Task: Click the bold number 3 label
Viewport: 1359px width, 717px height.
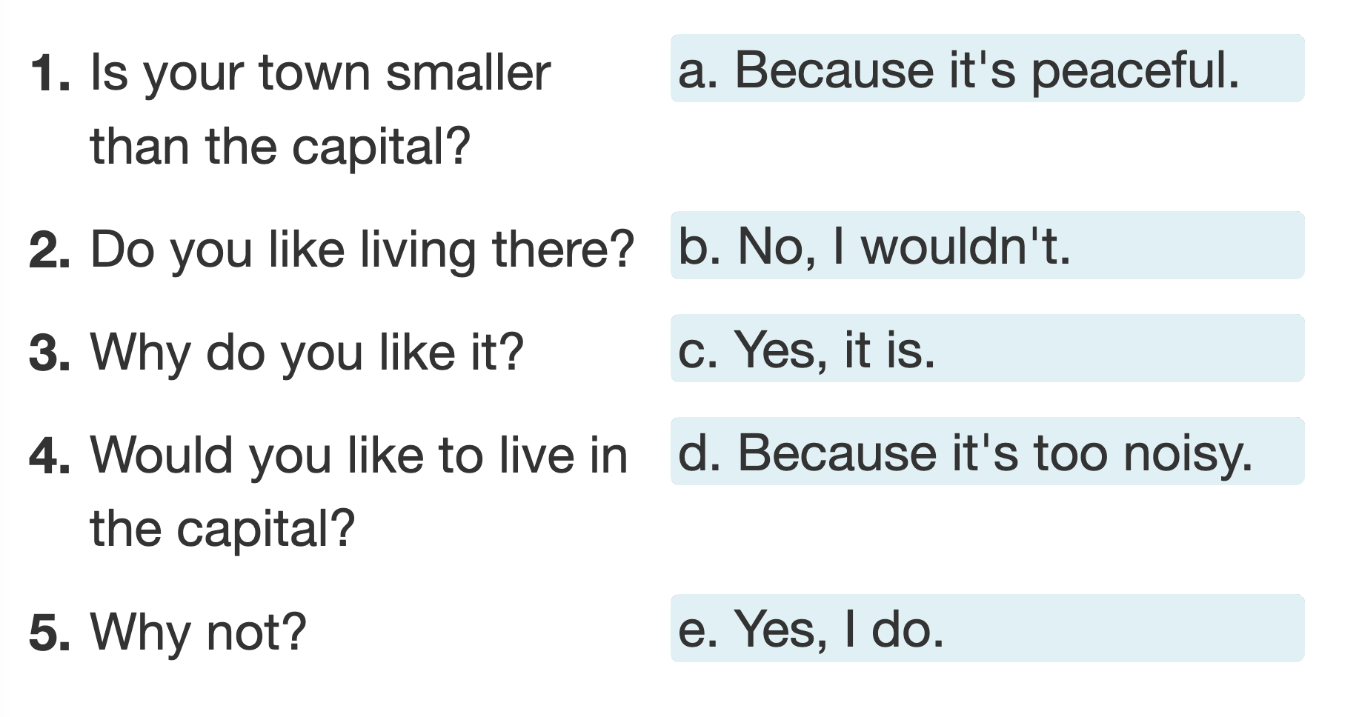Action: [x=50, y=353]
